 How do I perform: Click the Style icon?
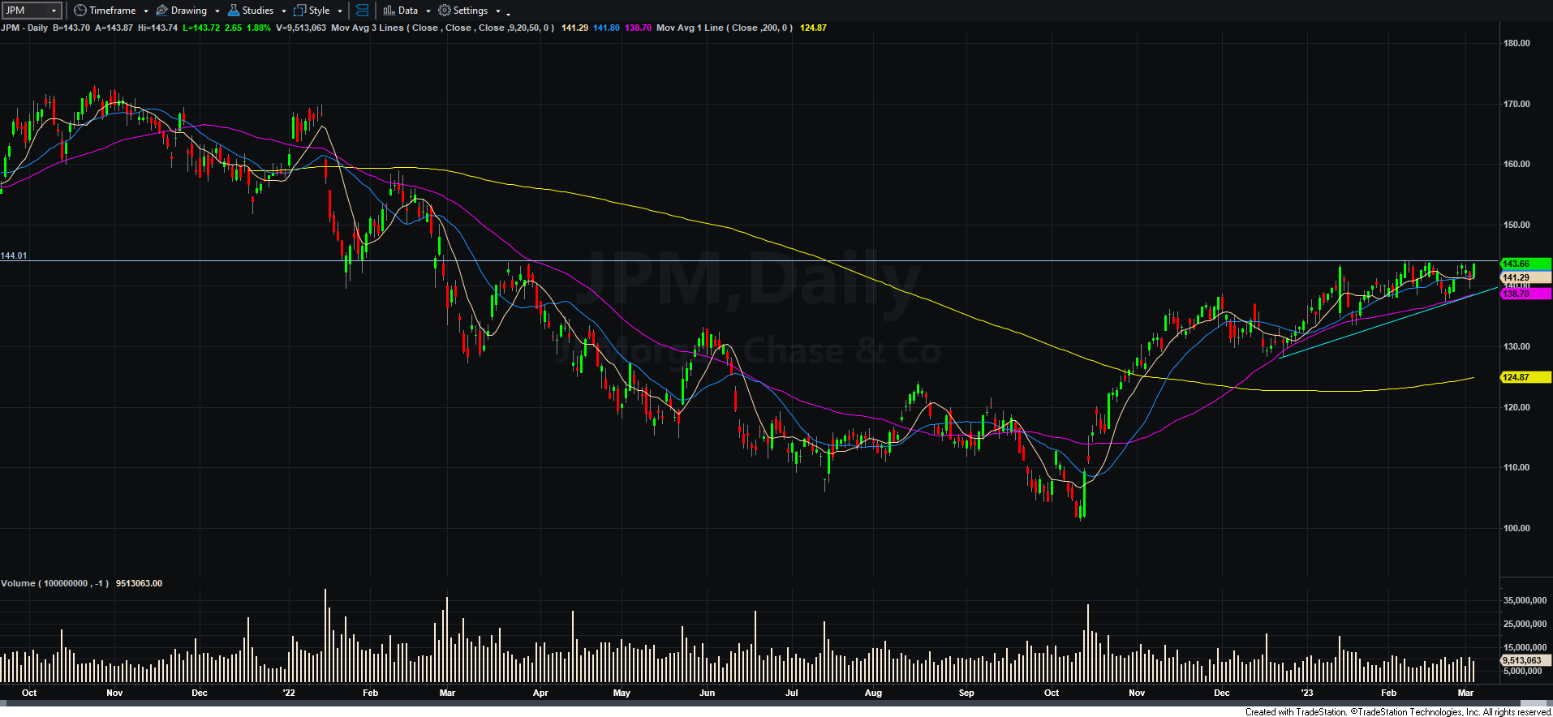(300, 11)
